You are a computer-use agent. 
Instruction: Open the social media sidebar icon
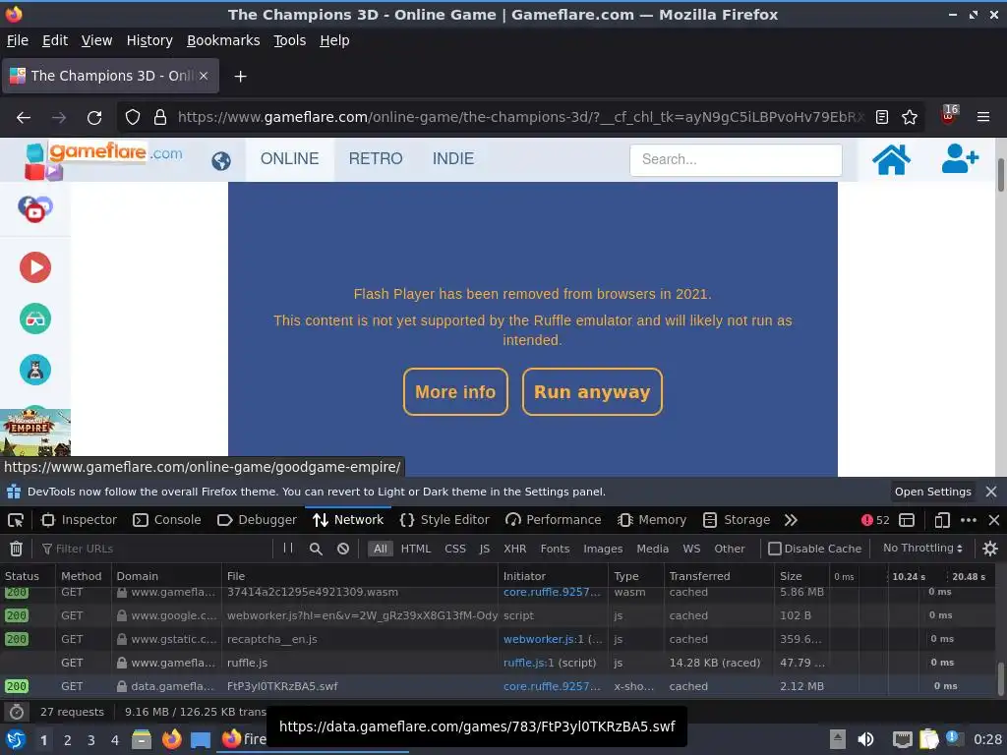[35, 208]
